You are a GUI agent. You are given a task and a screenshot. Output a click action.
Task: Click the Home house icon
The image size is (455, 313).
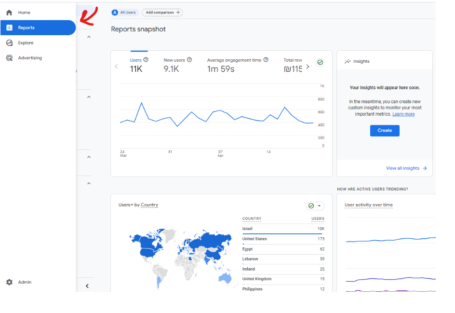(9, 13)
